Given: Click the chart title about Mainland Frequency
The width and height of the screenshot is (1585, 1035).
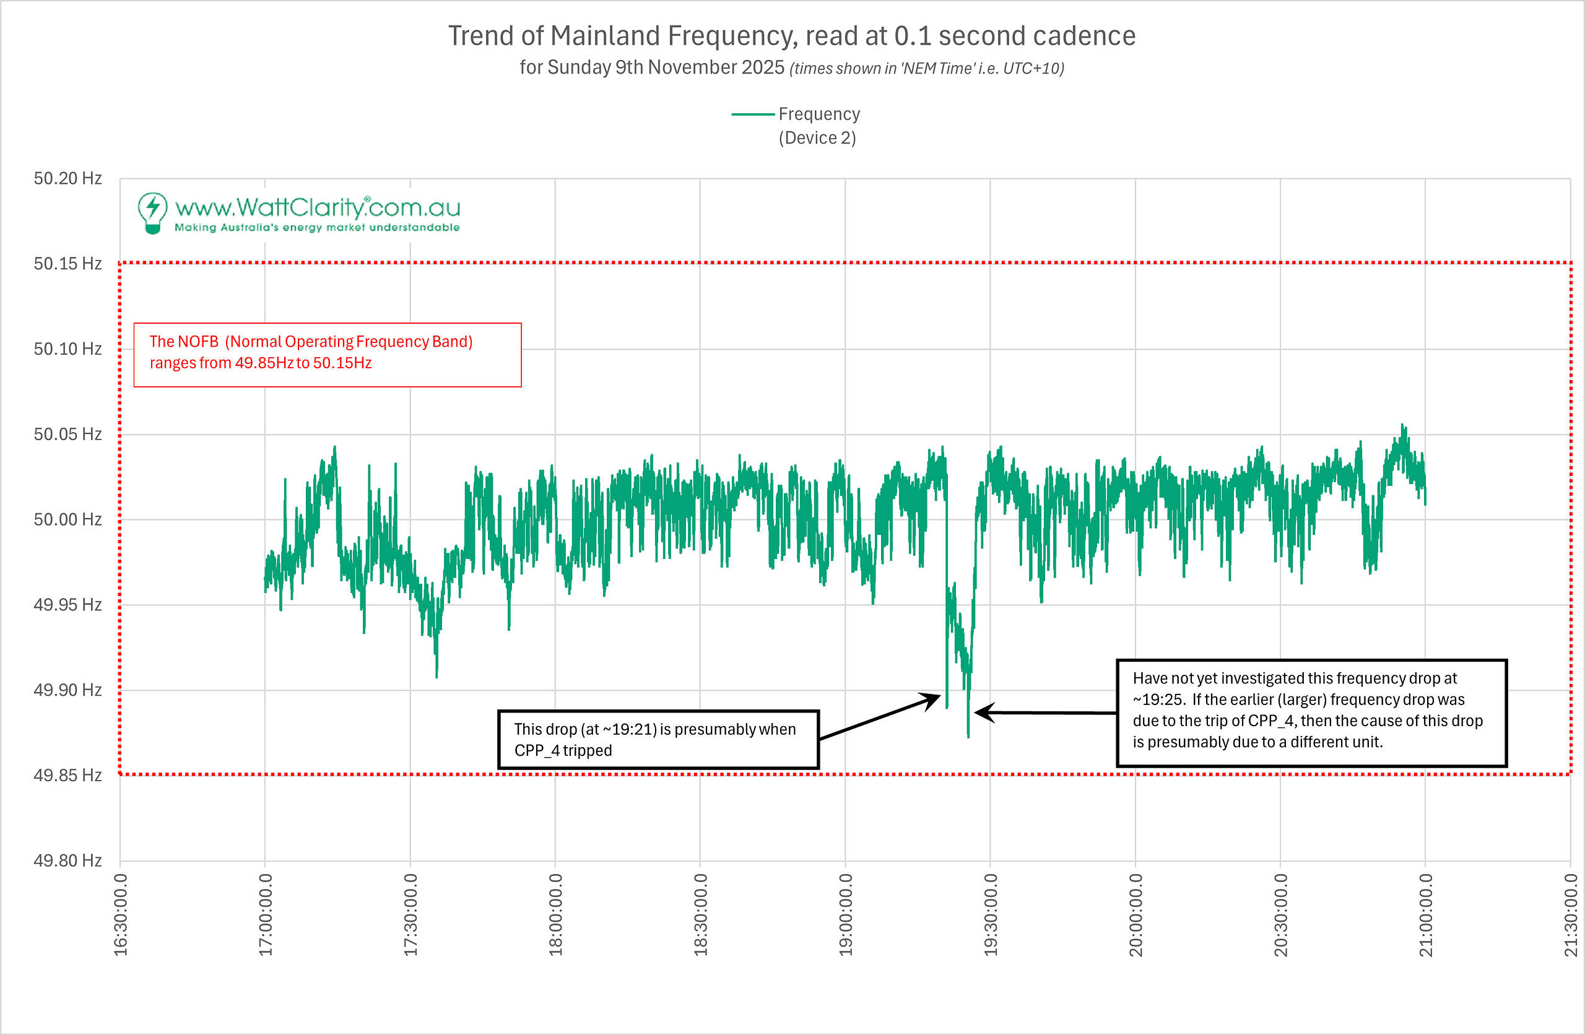Looking at the screenshot, I should click(791, 36).
